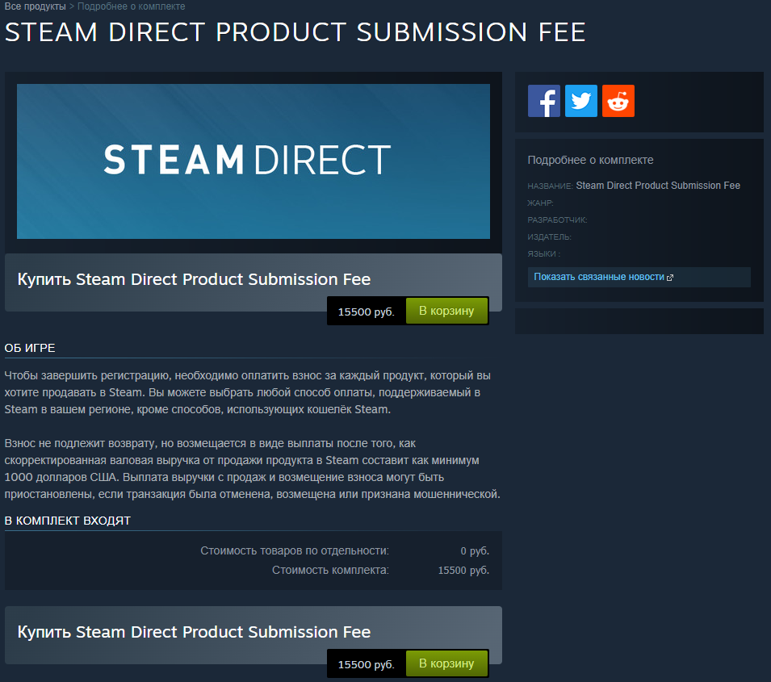
Task: Select the 'ОБ ИГРЕ' section heading
Action: pyautogui.click(x=30, y=348)
